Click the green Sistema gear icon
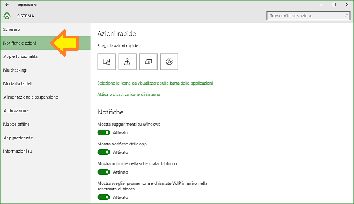This screenshot has height=204, width=354. click(7, 16)
